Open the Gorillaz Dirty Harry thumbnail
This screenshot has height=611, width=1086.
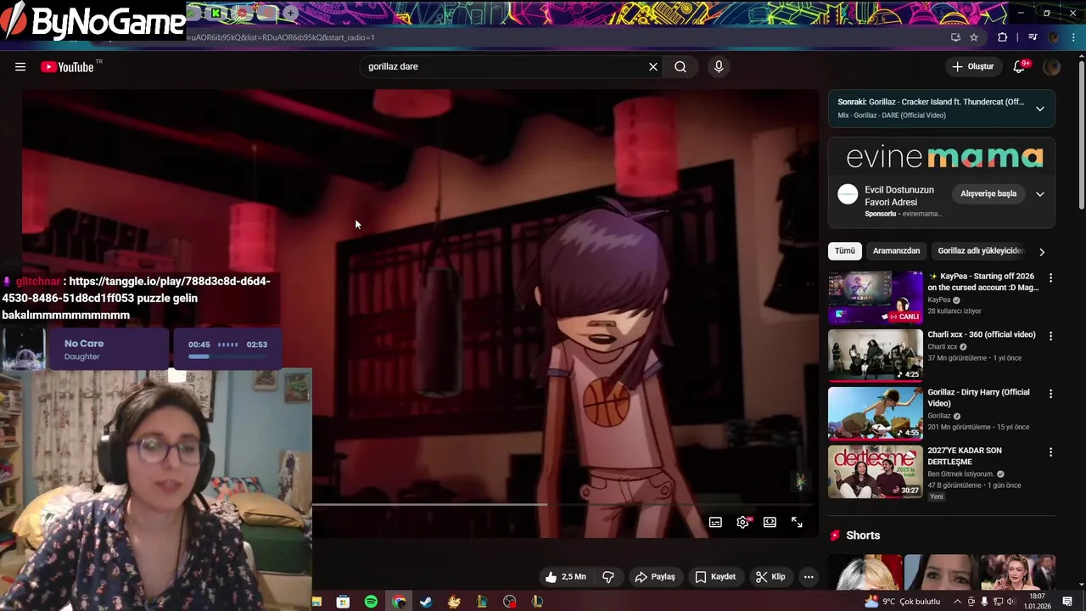tap(876, 413)
